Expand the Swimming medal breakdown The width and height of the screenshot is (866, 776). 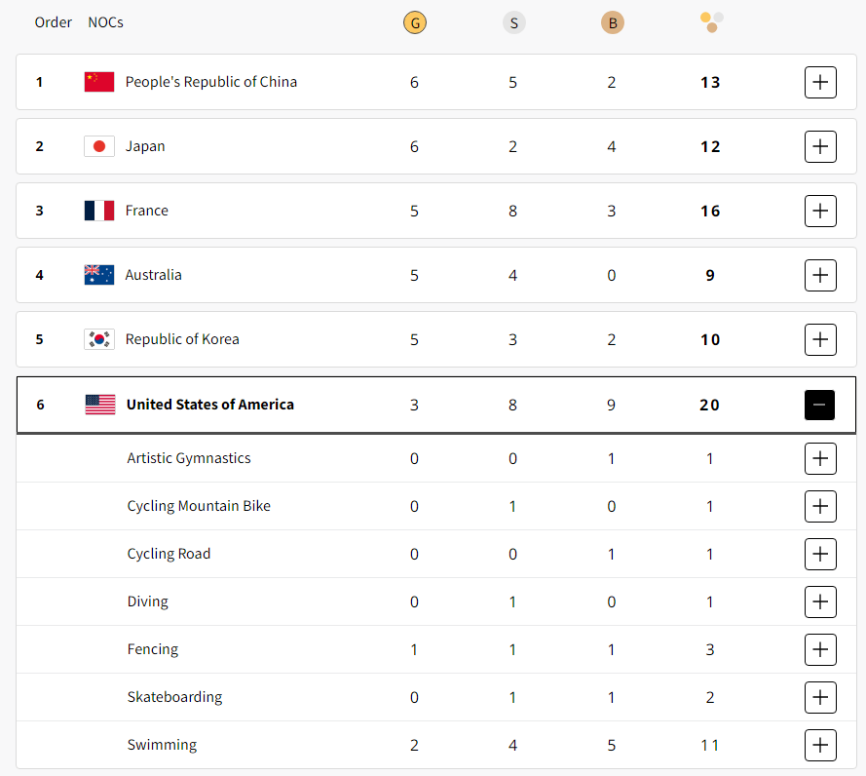821,745
